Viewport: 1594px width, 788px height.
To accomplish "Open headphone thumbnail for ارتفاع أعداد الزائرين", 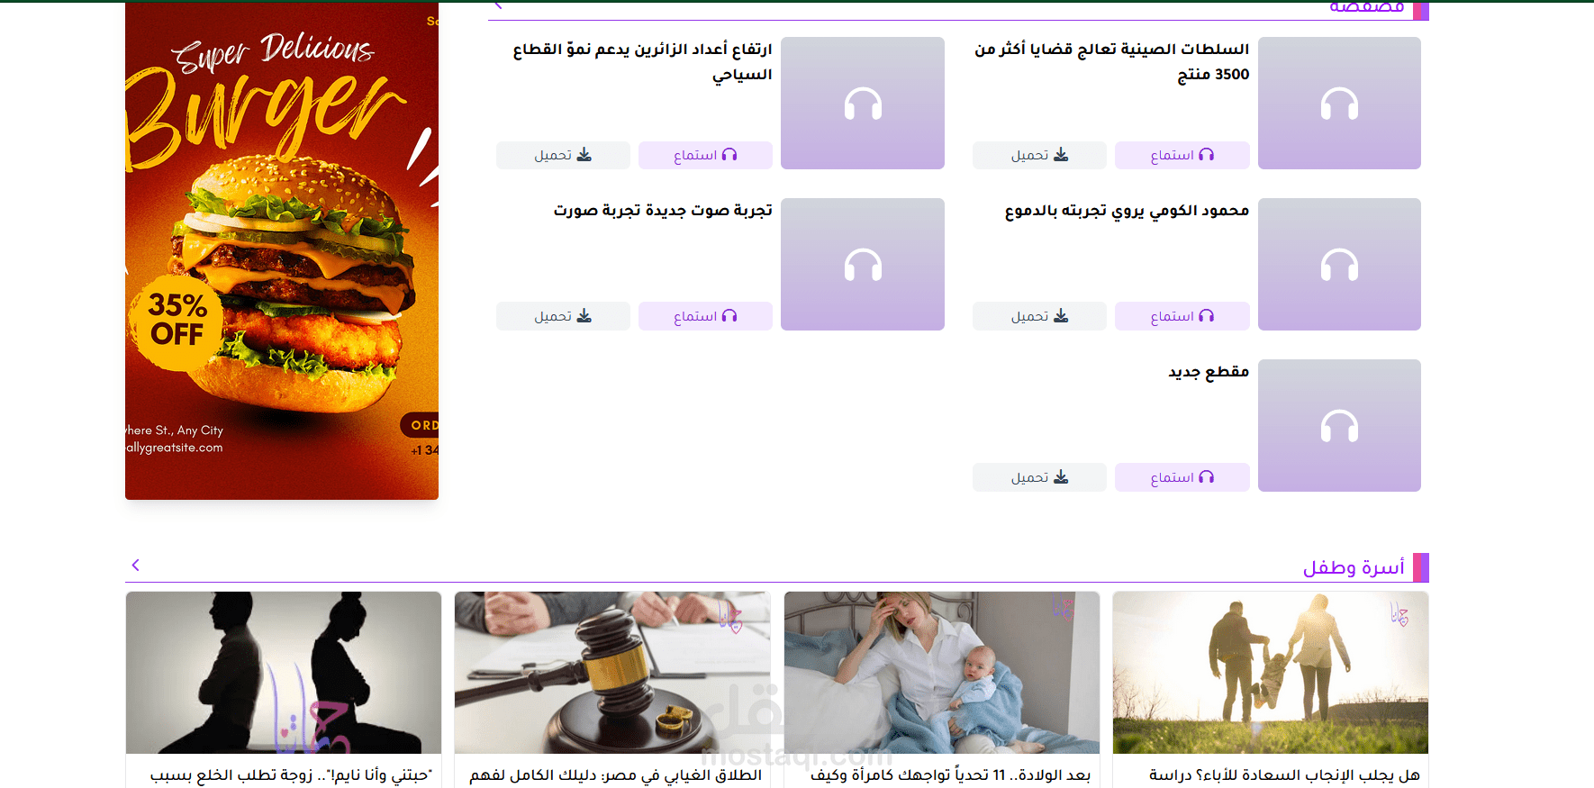I will click(863, 103).
